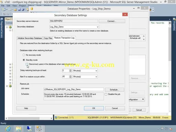This screenshot has height=132, width=176.
Task: Open the Properties side panel on right edge
Action: (x=174, y=24)
